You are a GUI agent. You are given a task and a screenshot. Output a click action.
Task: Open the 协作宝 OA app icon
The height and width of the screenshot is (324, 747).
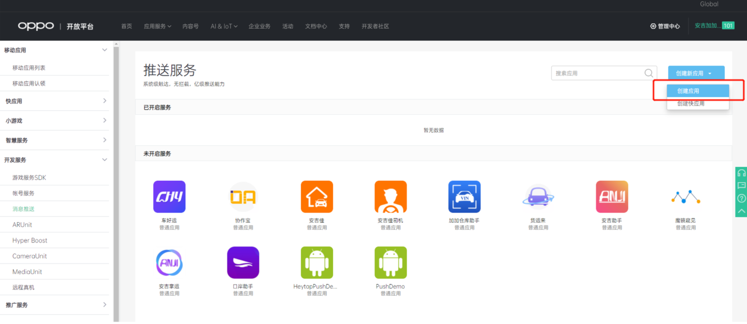(243, 197)
